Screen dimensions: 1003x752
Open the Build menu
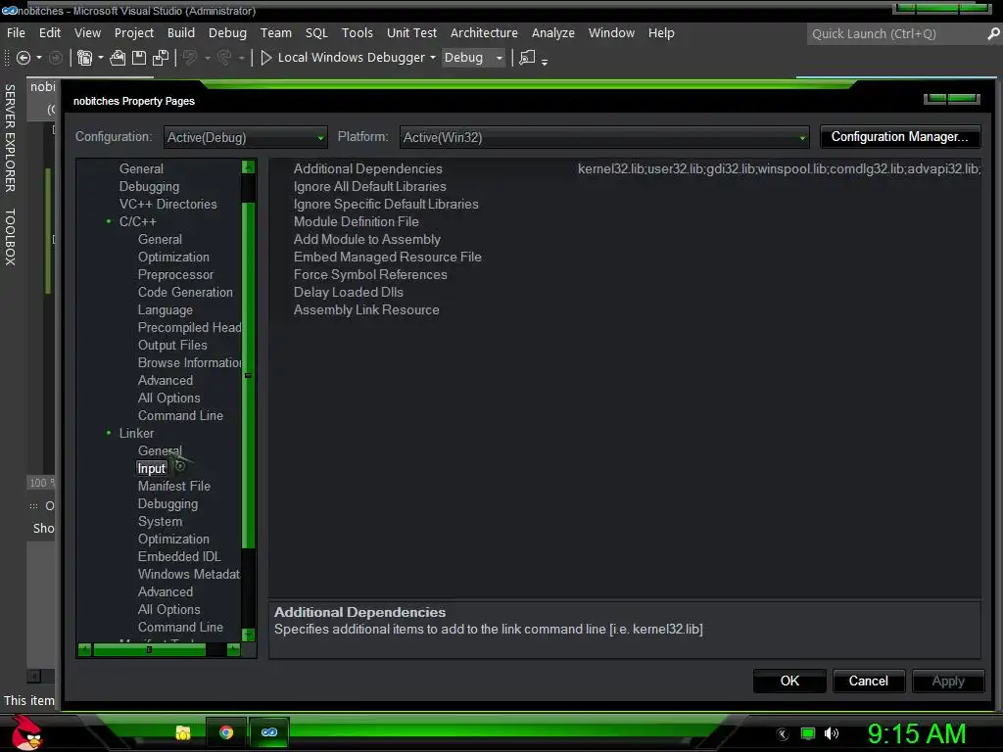pos(181,32)
